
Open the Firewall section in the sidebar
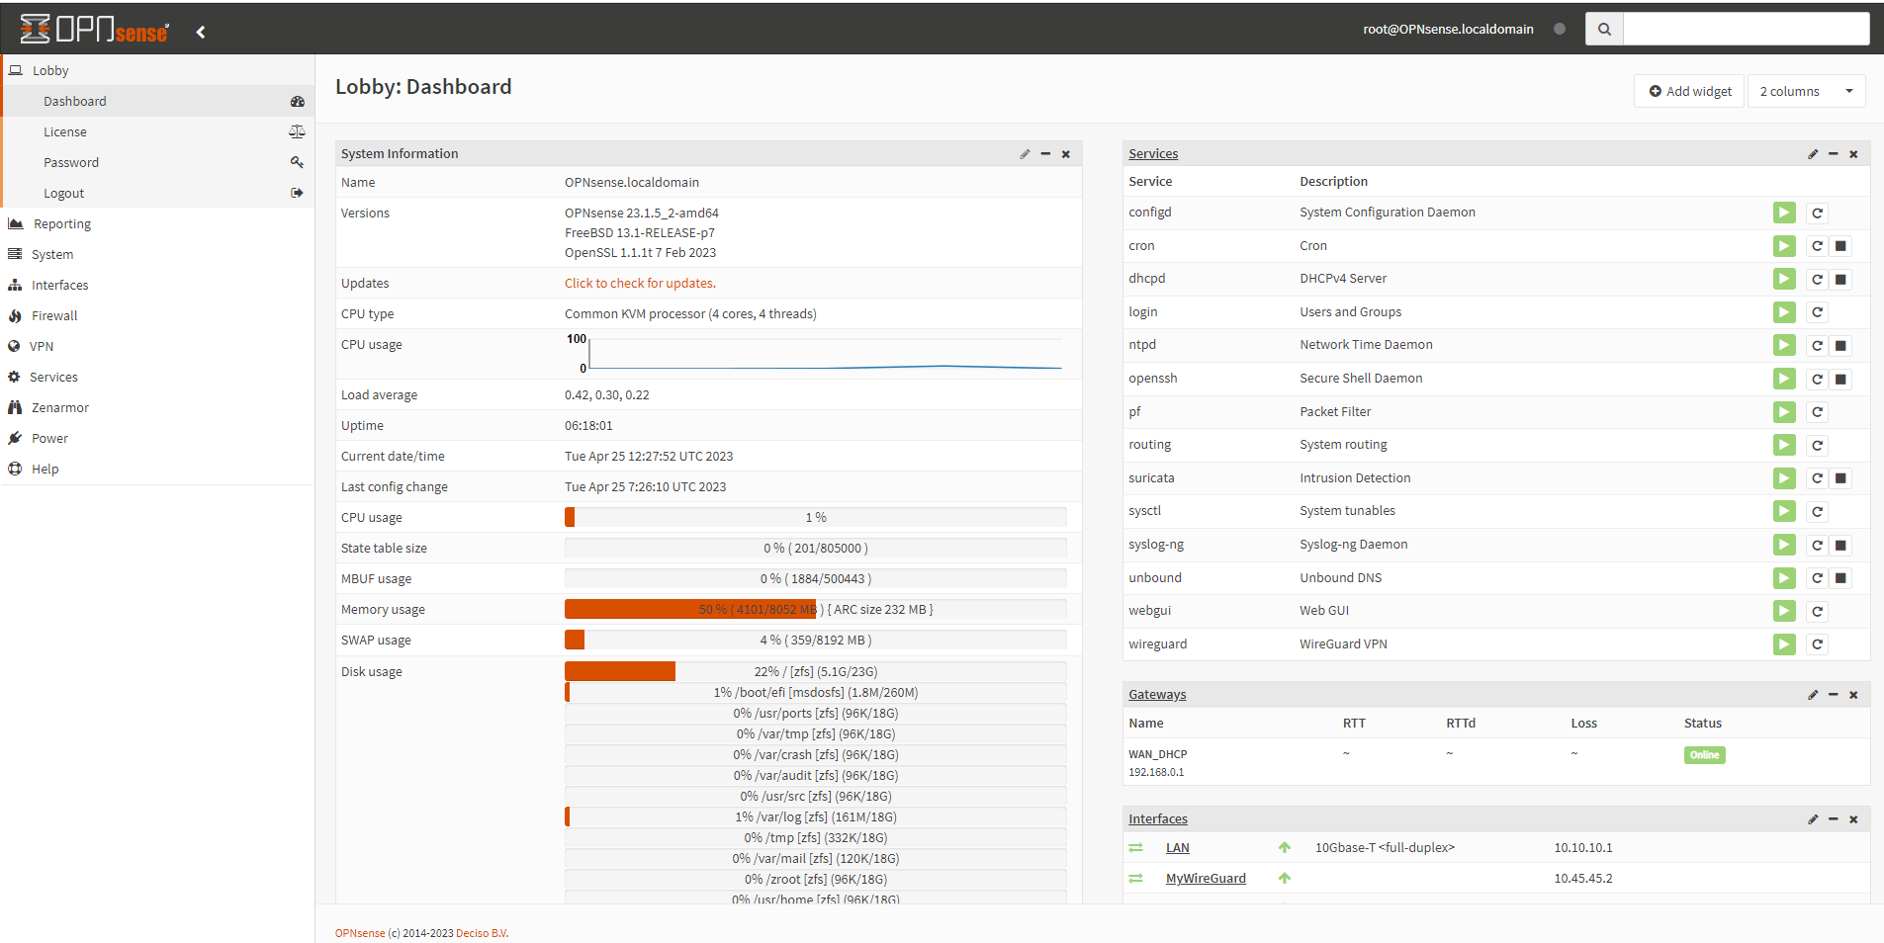[x=53, y=315]
